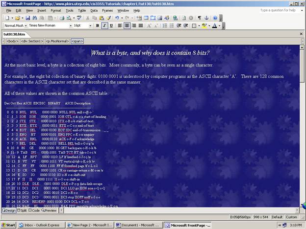Open Times New Roman font dropdown
Viewport: 306px width, 229px height.
71,26
